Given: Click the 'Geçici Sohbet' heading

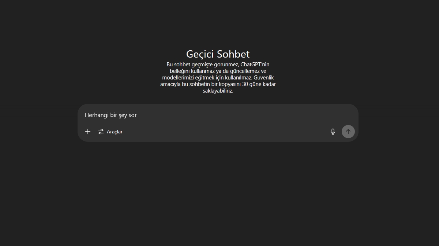Looking at the screenshot, I should pyautogui.click(x=218, y=54).
